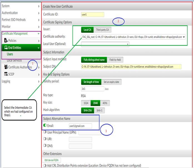
Task: Turn on the URI alternative name toggle
Action: [x=45, y=139]
